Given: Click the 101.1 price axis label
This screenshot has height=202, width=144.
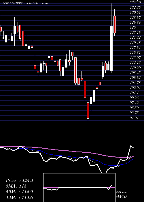Looking at the screenshot, I should click(134, 93).
